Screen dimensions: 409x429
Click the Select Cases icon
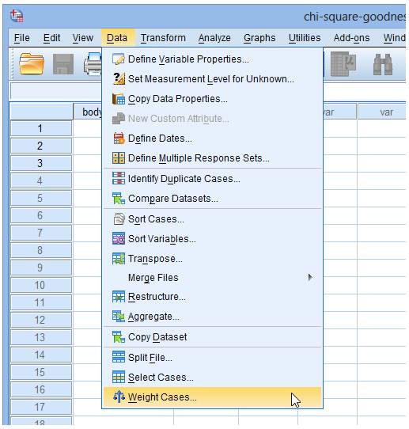[119, 377]
